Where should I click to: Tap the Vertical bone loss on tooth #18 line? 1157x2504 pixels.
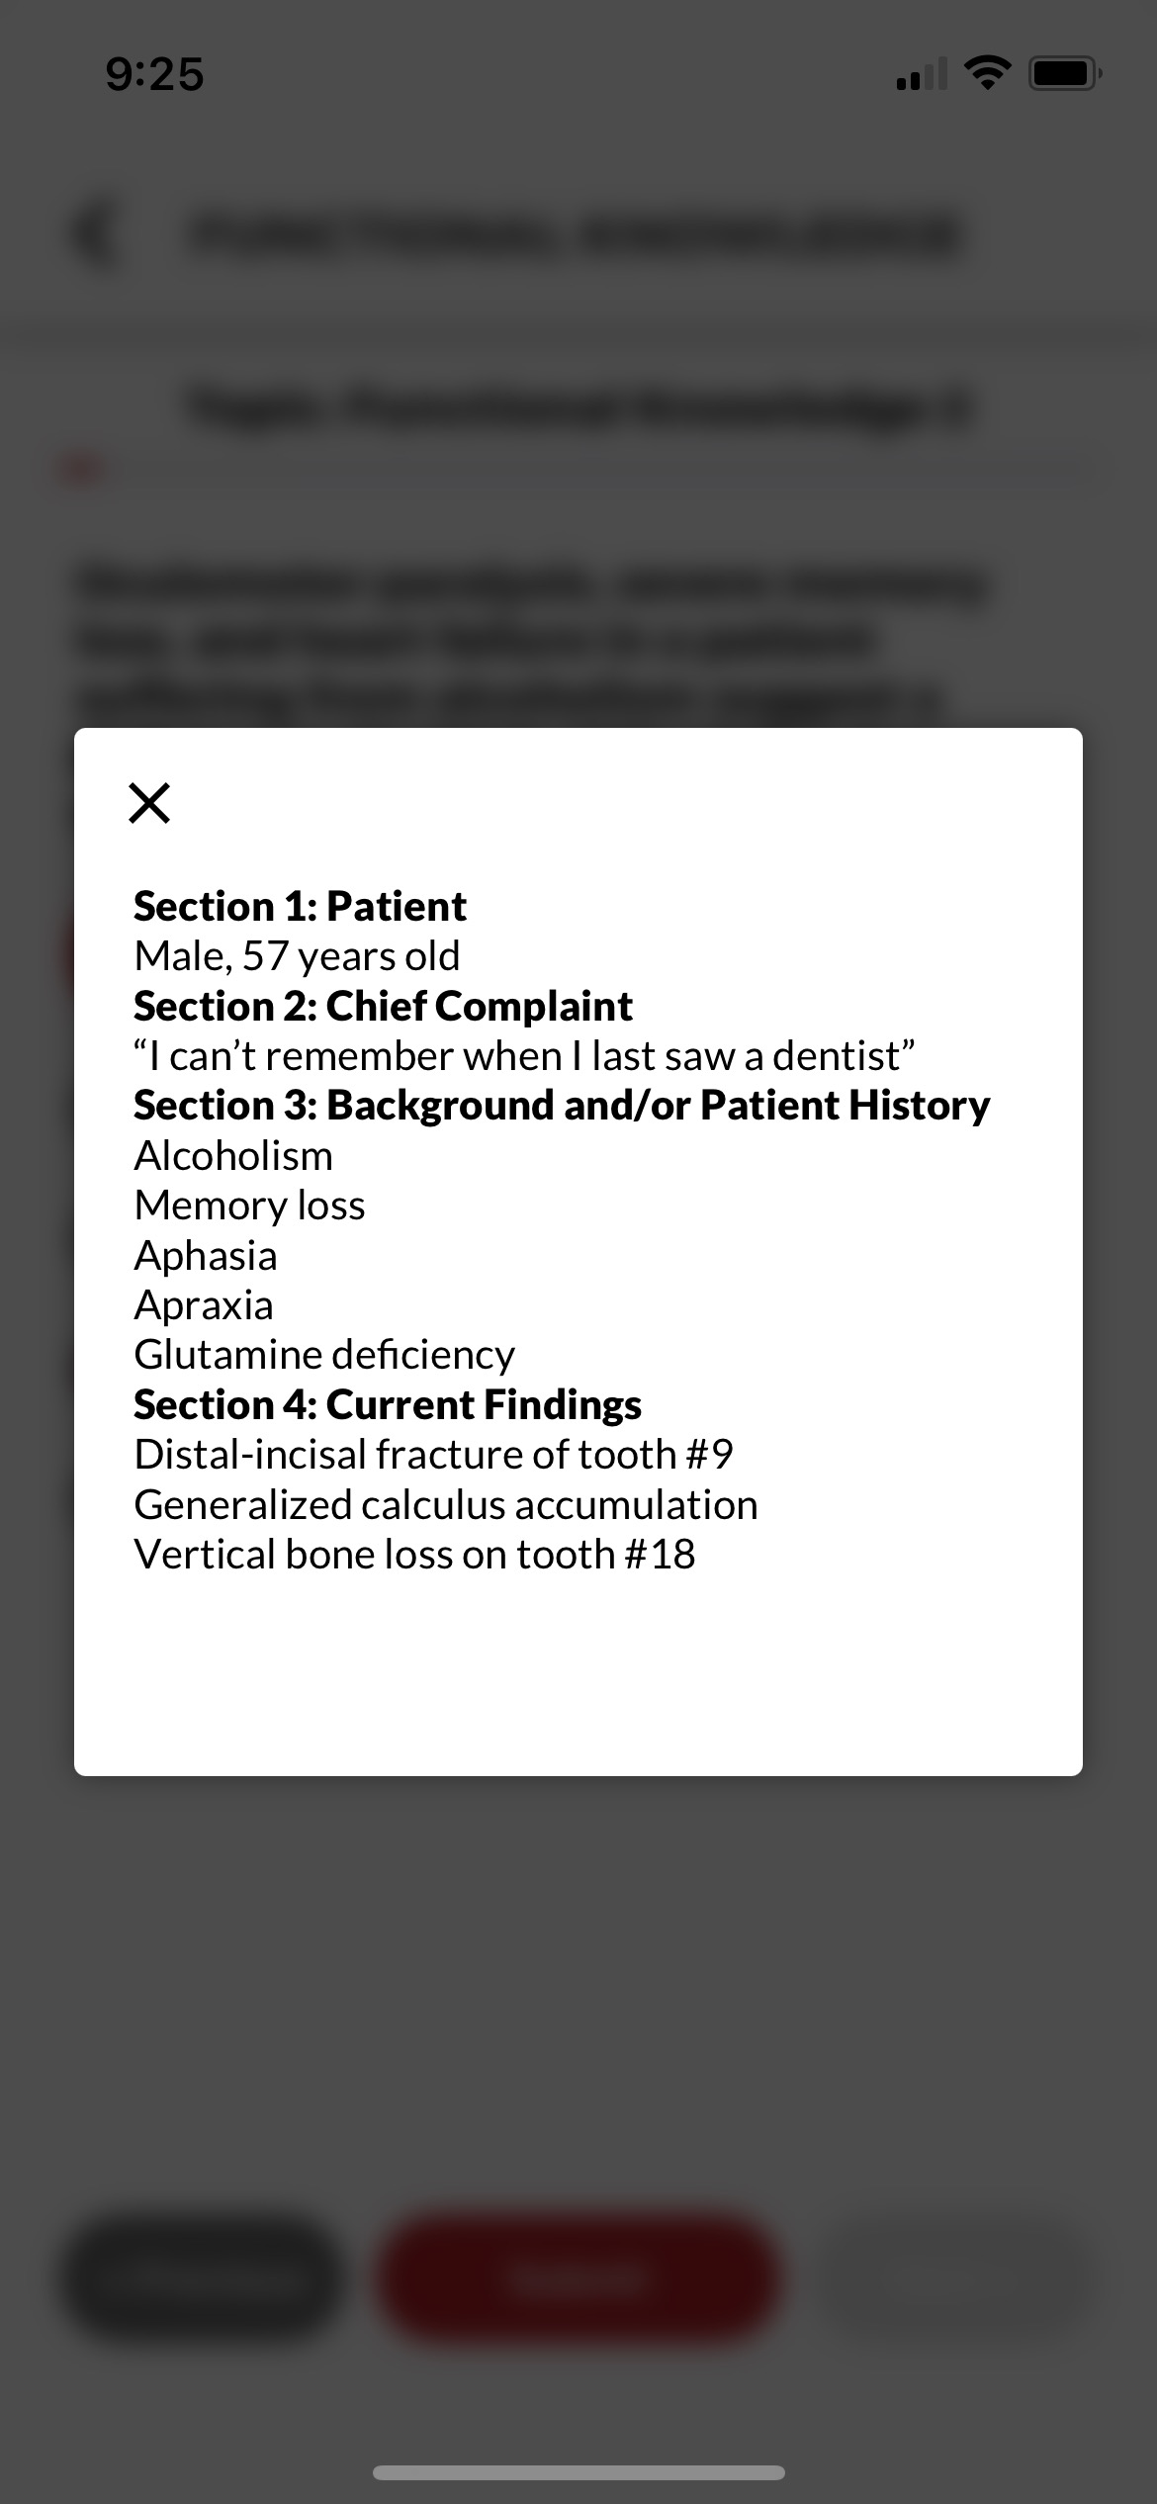click(x=414, y=1555)
